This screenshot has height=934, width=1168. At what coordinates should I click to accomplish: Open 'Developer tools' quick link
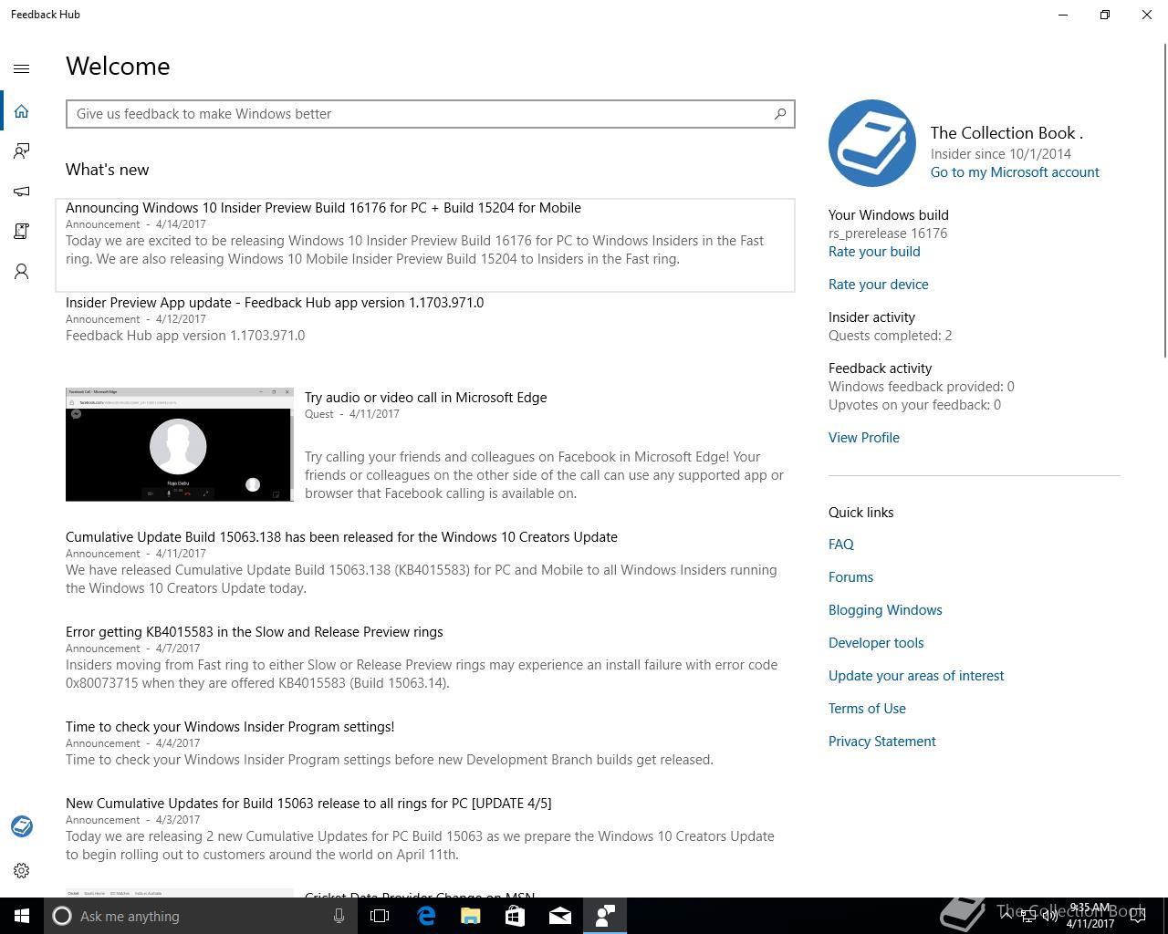pos(876,643)
